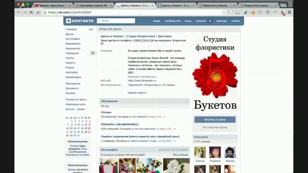Open Сообщения in the left sidebar
The image size is (308, 173).
pyautogui.click(x=72, y=53)
